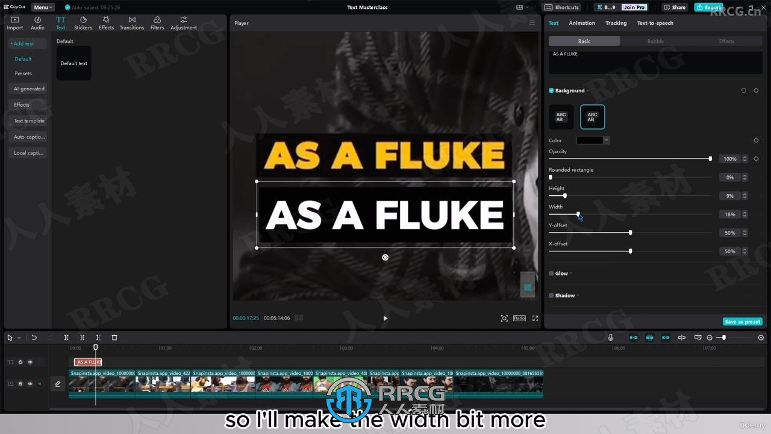Image resolution: width=771 pixels, height=434 pixels.
Task: Hide the main video track
Action: coord(30,383)
